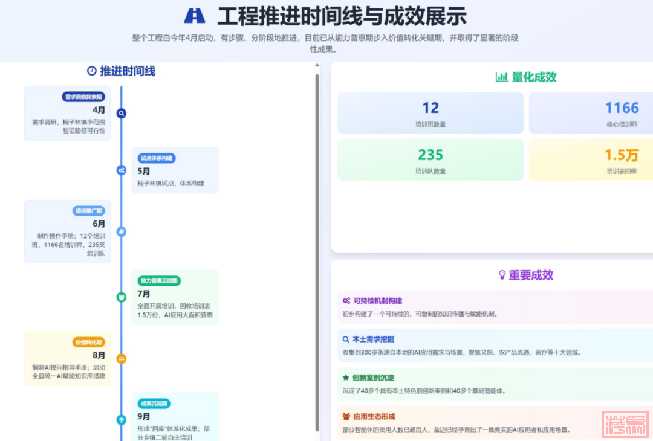This screenshot has height=441, width=653.
Task: Click the orange August exchange icon node
Action: point(122,359)
